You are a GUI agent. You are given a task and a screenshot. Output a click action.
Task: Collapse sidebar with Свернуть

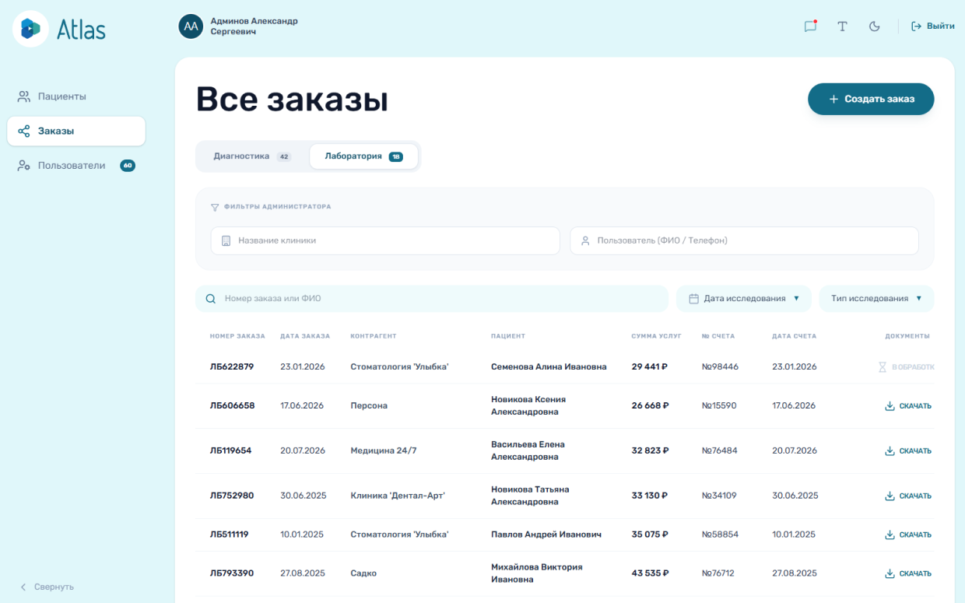[47, 587]
